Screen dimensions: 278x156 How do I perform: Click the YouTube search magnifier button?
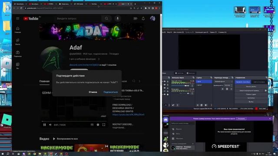[x=106, y=18]
